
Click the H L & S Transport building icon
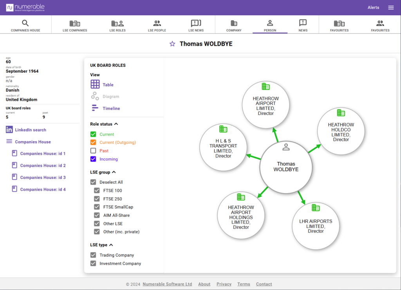(223, 129)
